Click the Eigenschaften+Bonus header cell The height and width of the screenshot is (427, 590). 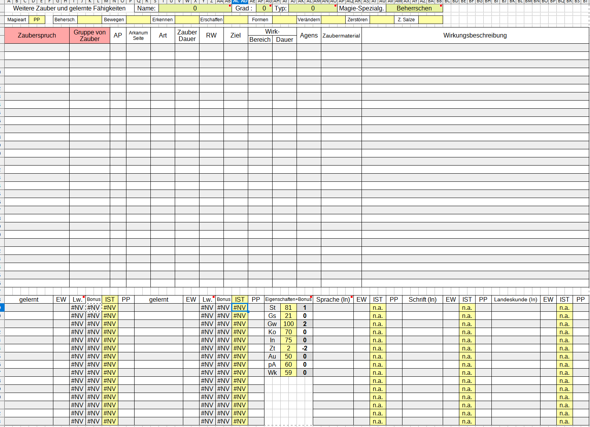[288, 299]
